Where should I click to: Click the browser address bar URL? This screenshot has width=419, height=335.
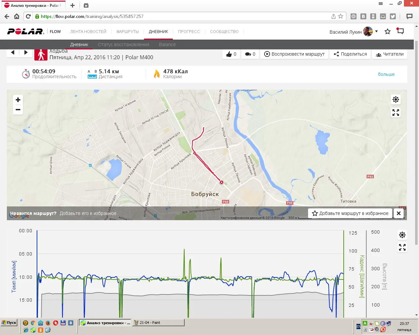[92, 16]
